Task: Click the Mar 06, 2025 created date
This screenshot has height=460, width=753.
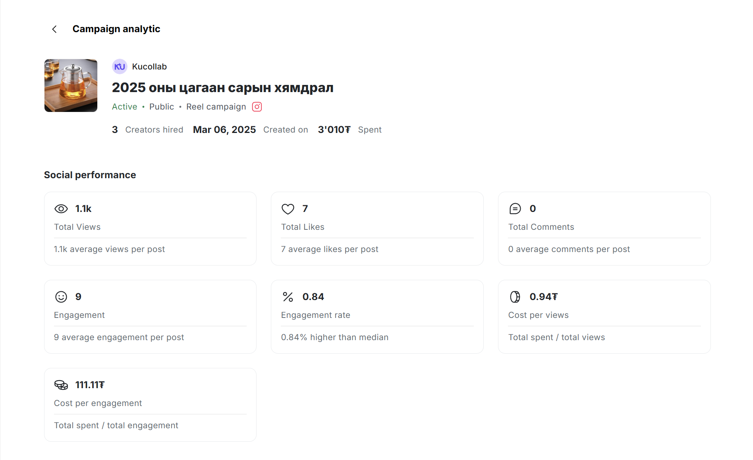Action: point(224,130)
